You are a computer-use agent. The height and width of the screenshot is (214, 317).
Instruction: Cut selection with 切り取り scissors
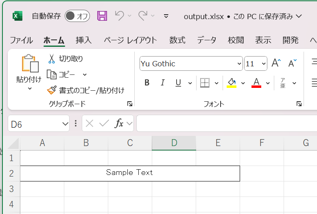click(66, 59)
